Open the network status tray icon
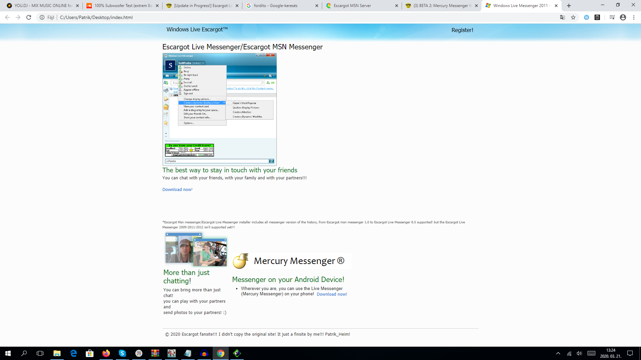Image resolution: width=641 pixels, height=360 pixels. 569,353
